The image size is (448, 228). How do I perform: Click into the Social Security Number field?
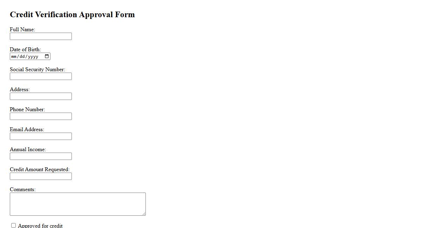click(x=41, y=76)
